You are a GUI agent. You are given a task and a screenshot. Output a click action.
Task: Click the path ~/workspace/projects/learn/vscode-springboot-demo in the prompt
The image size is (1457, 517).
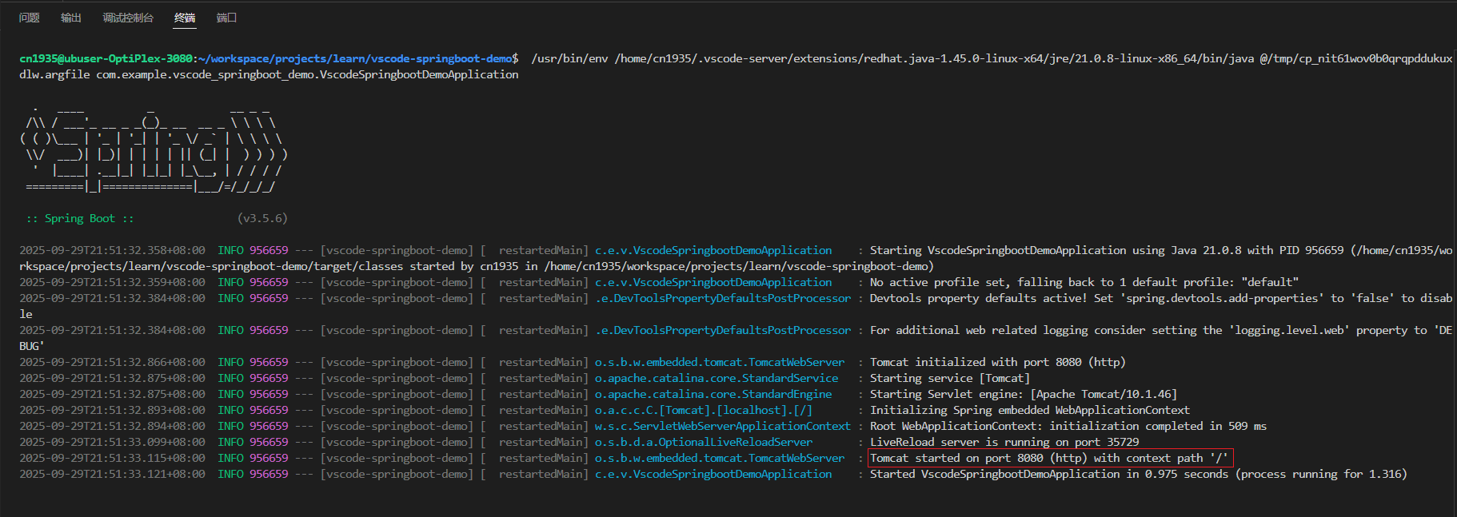click(355, 58)
